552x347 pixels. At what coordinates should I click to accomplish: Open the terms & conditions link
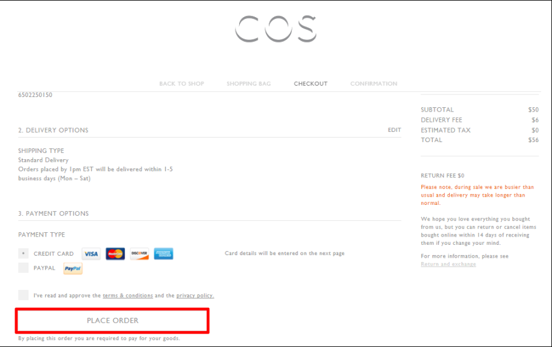click(128, 296)
